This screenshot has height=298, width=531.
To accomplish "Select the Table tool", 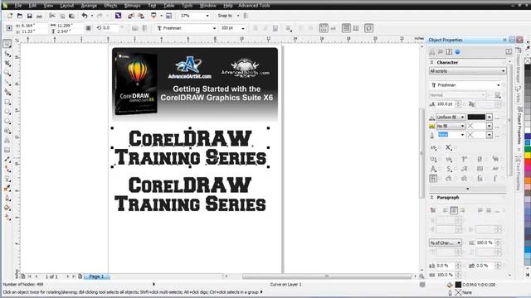I will coord(7,150).
